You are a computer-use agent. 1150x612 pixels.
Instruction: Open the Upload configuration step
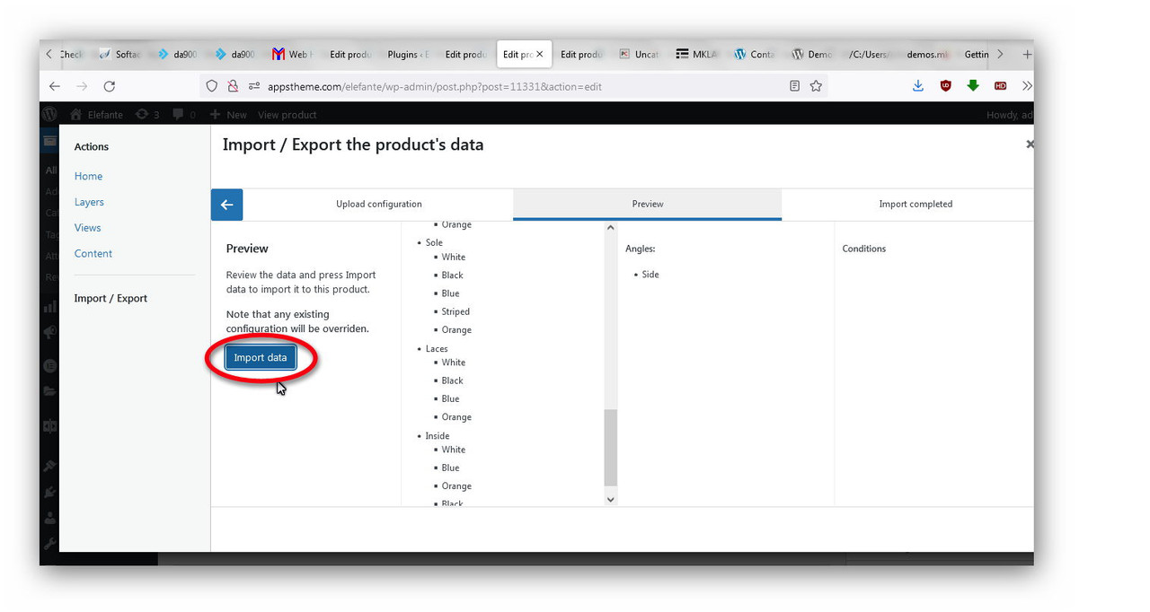click(378, 204)
